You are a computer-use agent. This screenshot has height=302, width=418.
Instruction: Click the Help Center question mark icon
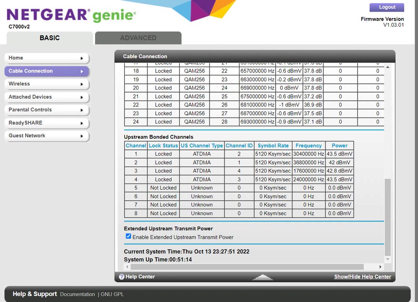(121, 277)
